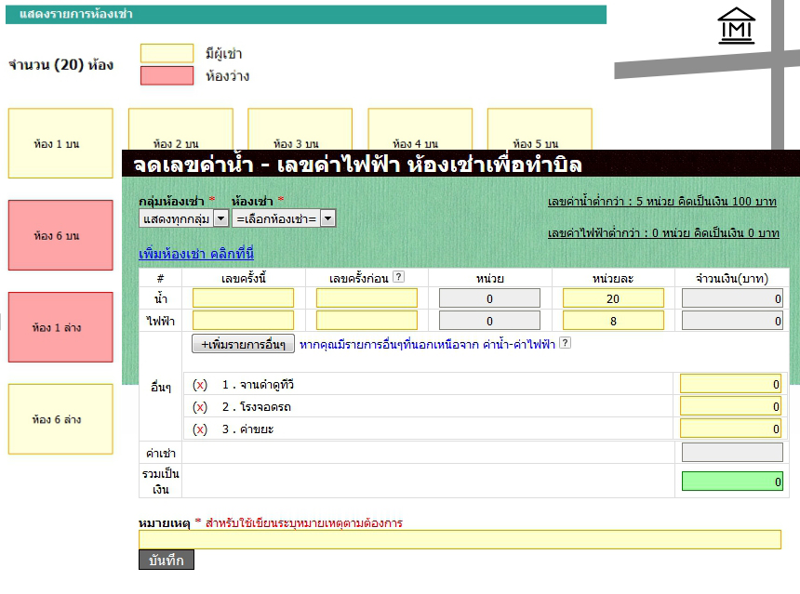This screenshot has width=800, height=594.
Task: Remove the ค่าขยะ row via (x)
Action: tap(200, 429)
